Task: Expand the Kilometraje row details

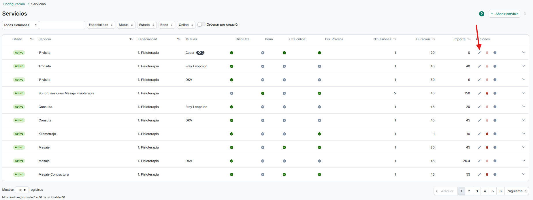Action: tap(523, 134)
